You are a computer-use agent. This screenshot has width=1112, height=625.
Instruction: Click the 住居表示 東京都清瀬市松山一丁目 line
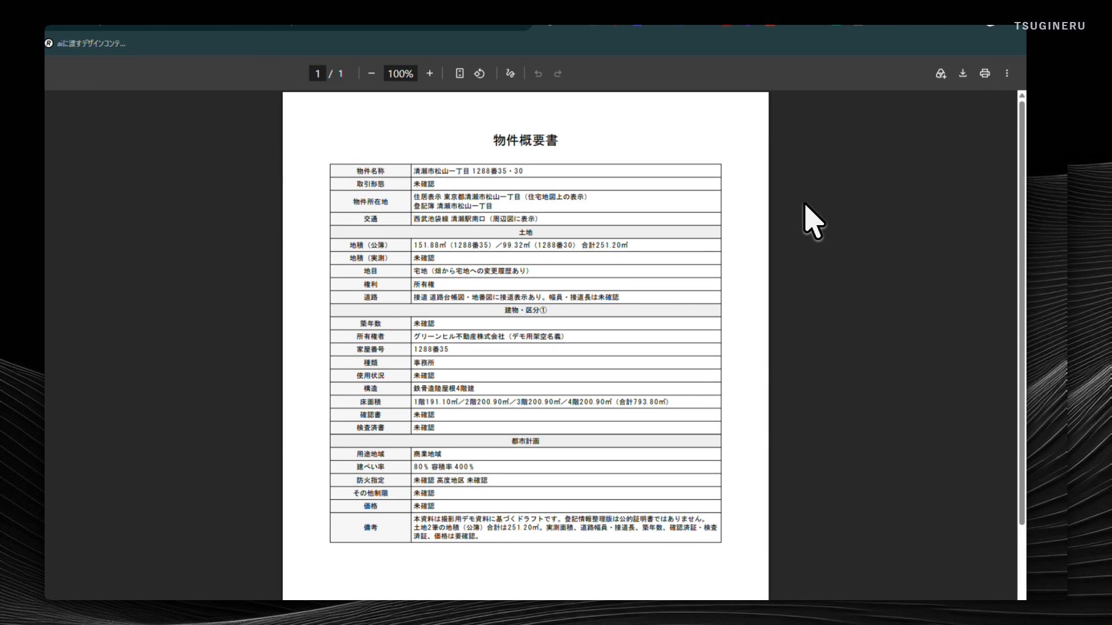(x=467, y=197)
